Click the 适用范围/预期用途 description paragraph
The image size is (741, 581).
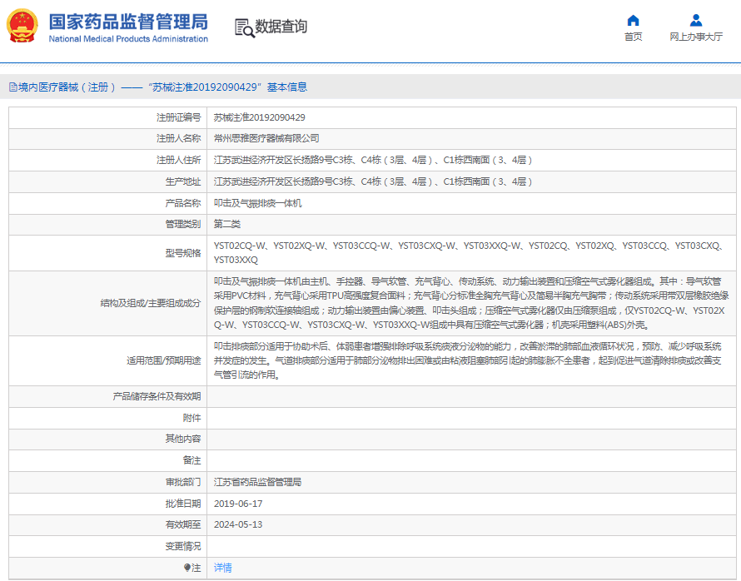(x=467, y=360)
